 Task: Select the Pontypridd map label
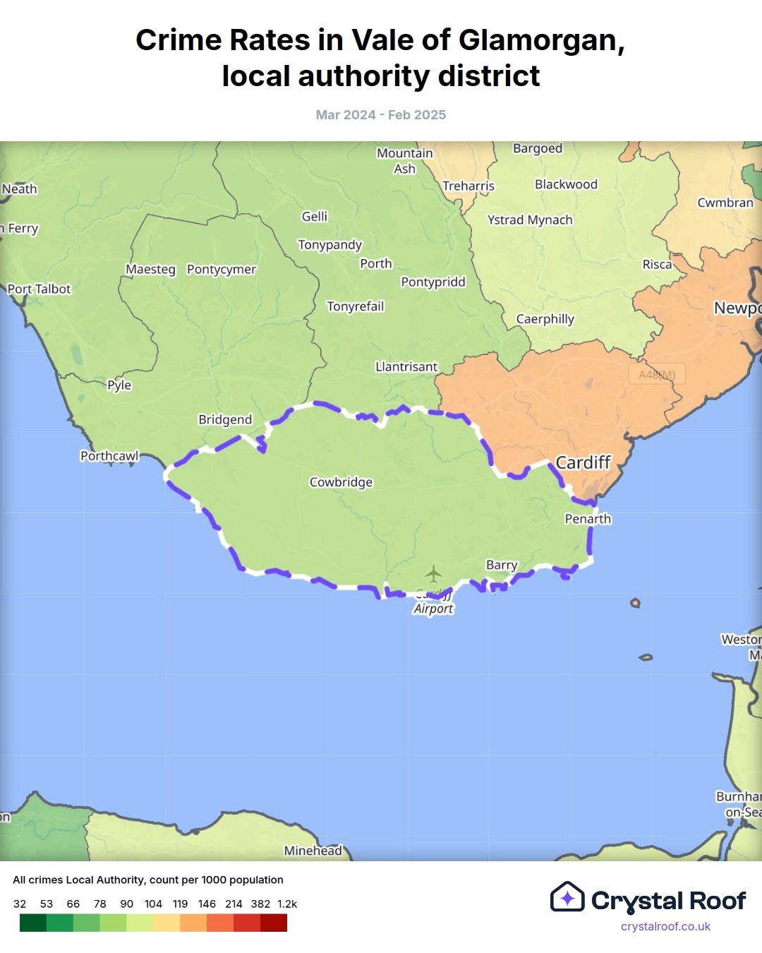433,282
